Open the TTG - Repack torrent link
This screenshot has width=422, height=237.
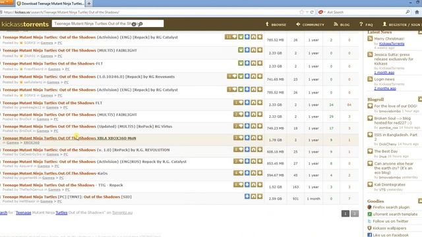coord(63,185)
